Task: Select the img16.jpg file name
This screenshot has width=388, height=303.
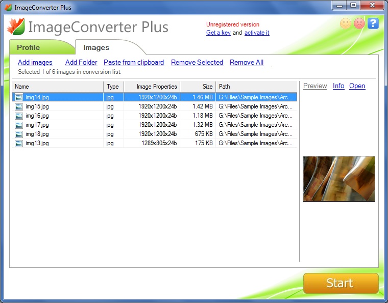Action: (37, 116)
